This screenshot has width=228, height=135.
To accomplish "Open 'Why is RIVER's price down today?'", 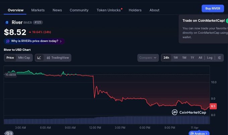I will (x=34, y=41).
